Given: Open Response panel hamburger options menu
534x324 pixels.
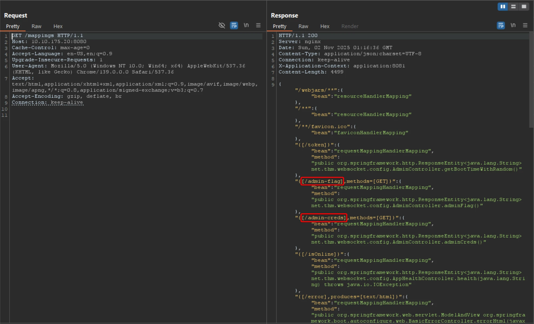Looking at the screenshot, I should click(x=525, y=25).
